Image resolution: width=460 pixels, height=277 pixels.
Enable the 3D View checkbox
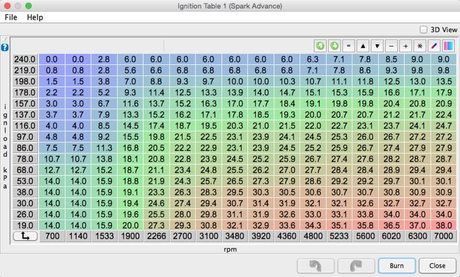(x=424, y=29)
